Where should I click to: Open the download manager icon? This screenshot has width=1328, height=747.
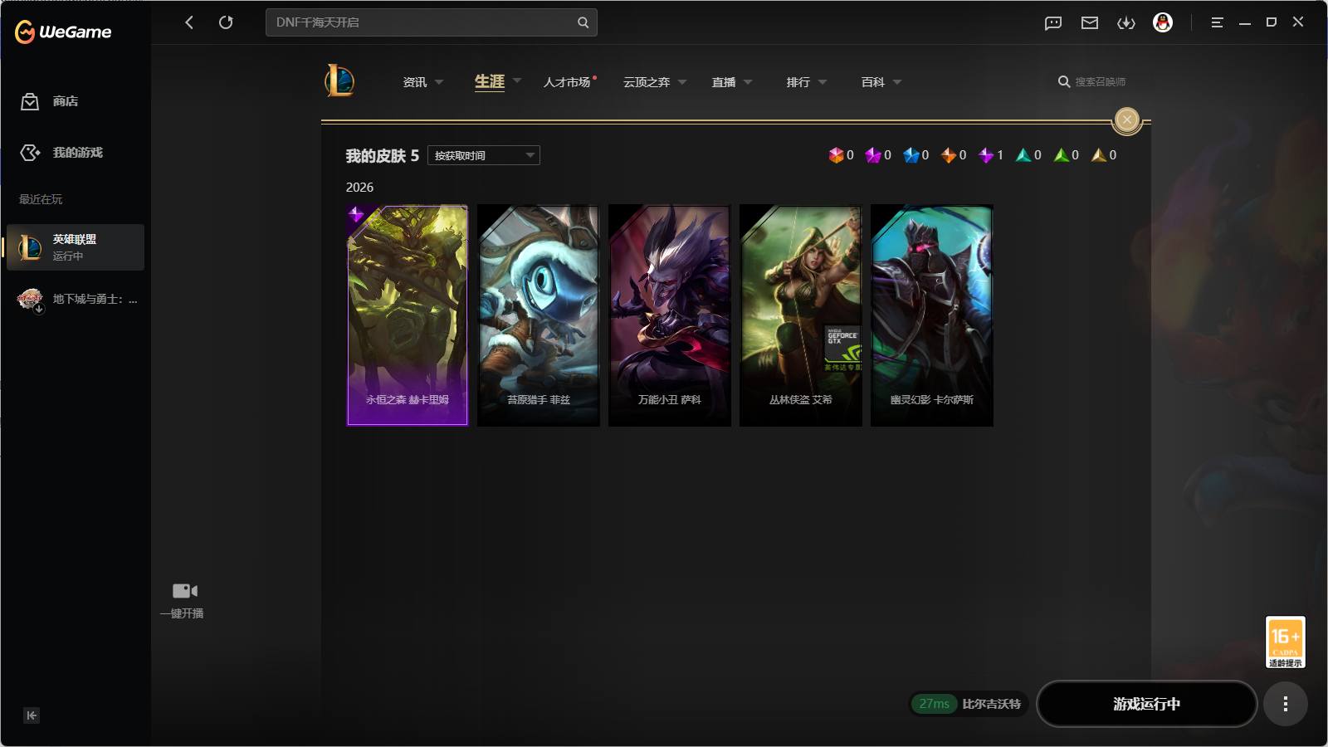coord(1126,22)
